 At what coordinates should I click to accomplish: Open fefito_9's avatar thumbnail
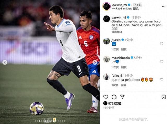click(x=106, y=77)
